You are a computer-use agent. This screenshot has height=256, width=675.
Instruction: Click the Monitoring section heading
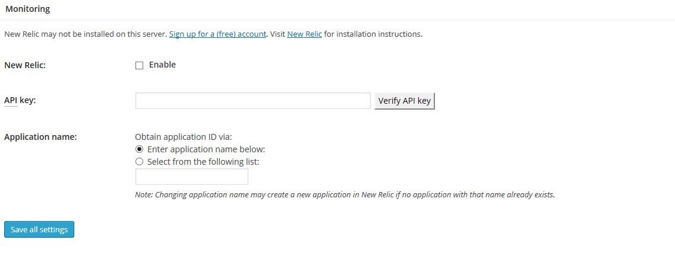[27, 8]
